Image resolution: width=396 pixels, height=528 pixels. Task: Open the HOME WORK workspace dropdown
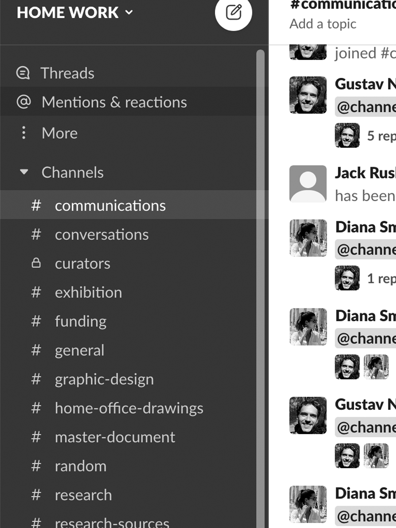tap(75, 13)
